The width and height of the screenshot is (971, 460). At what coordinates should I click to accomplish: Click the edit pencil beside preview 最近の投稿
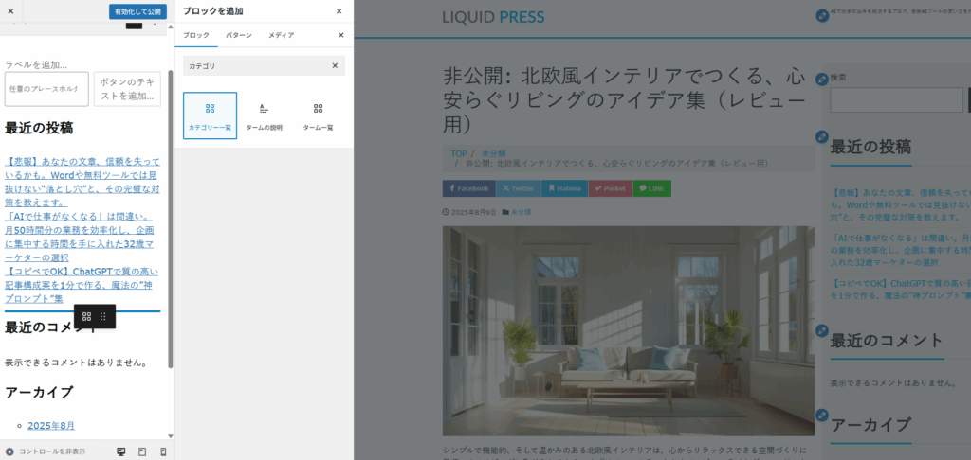click(822, 136)
